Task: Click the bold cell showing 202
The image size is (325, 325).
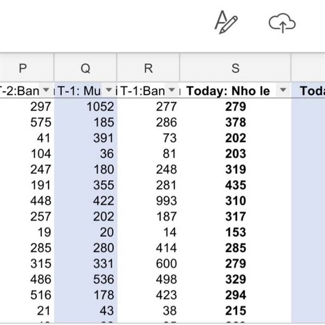Action: pyautogui.click(x=235, y=138)
